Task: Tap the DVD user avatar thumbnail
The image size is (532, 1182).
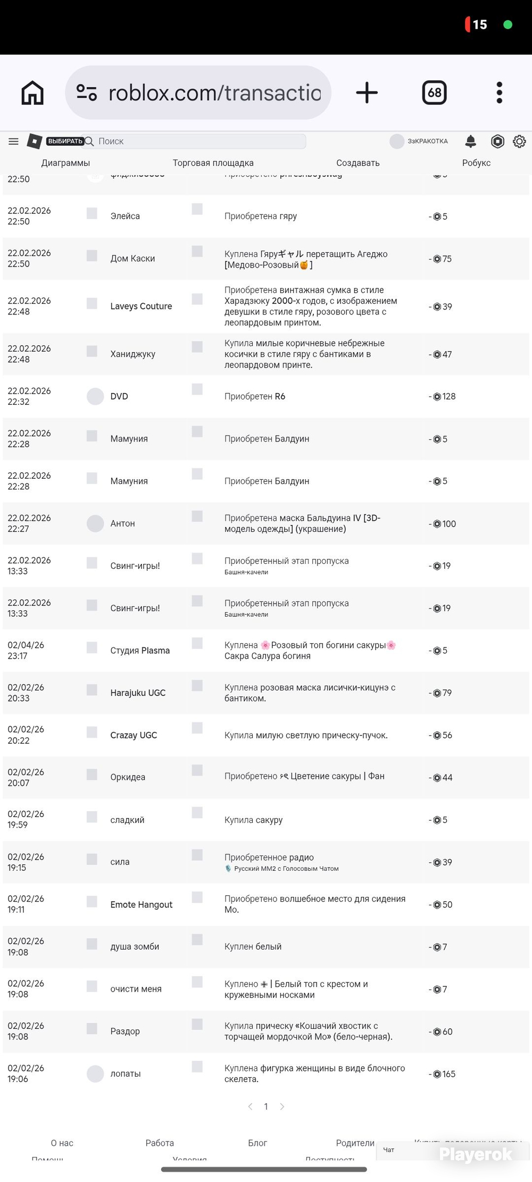Action: click(95, 396)
